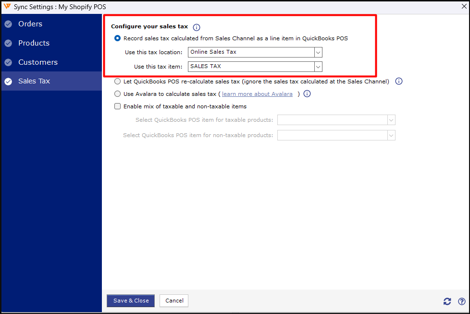470x314 pixels.
Task: Open the learn more about Avalara link
Action: (x=257, y=94)
